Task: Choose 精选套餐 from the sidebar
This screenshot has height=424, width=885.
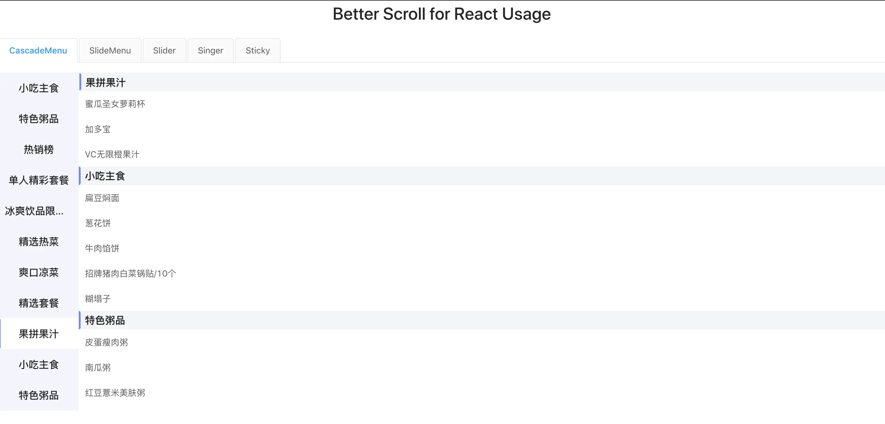Action: point(39,303)
